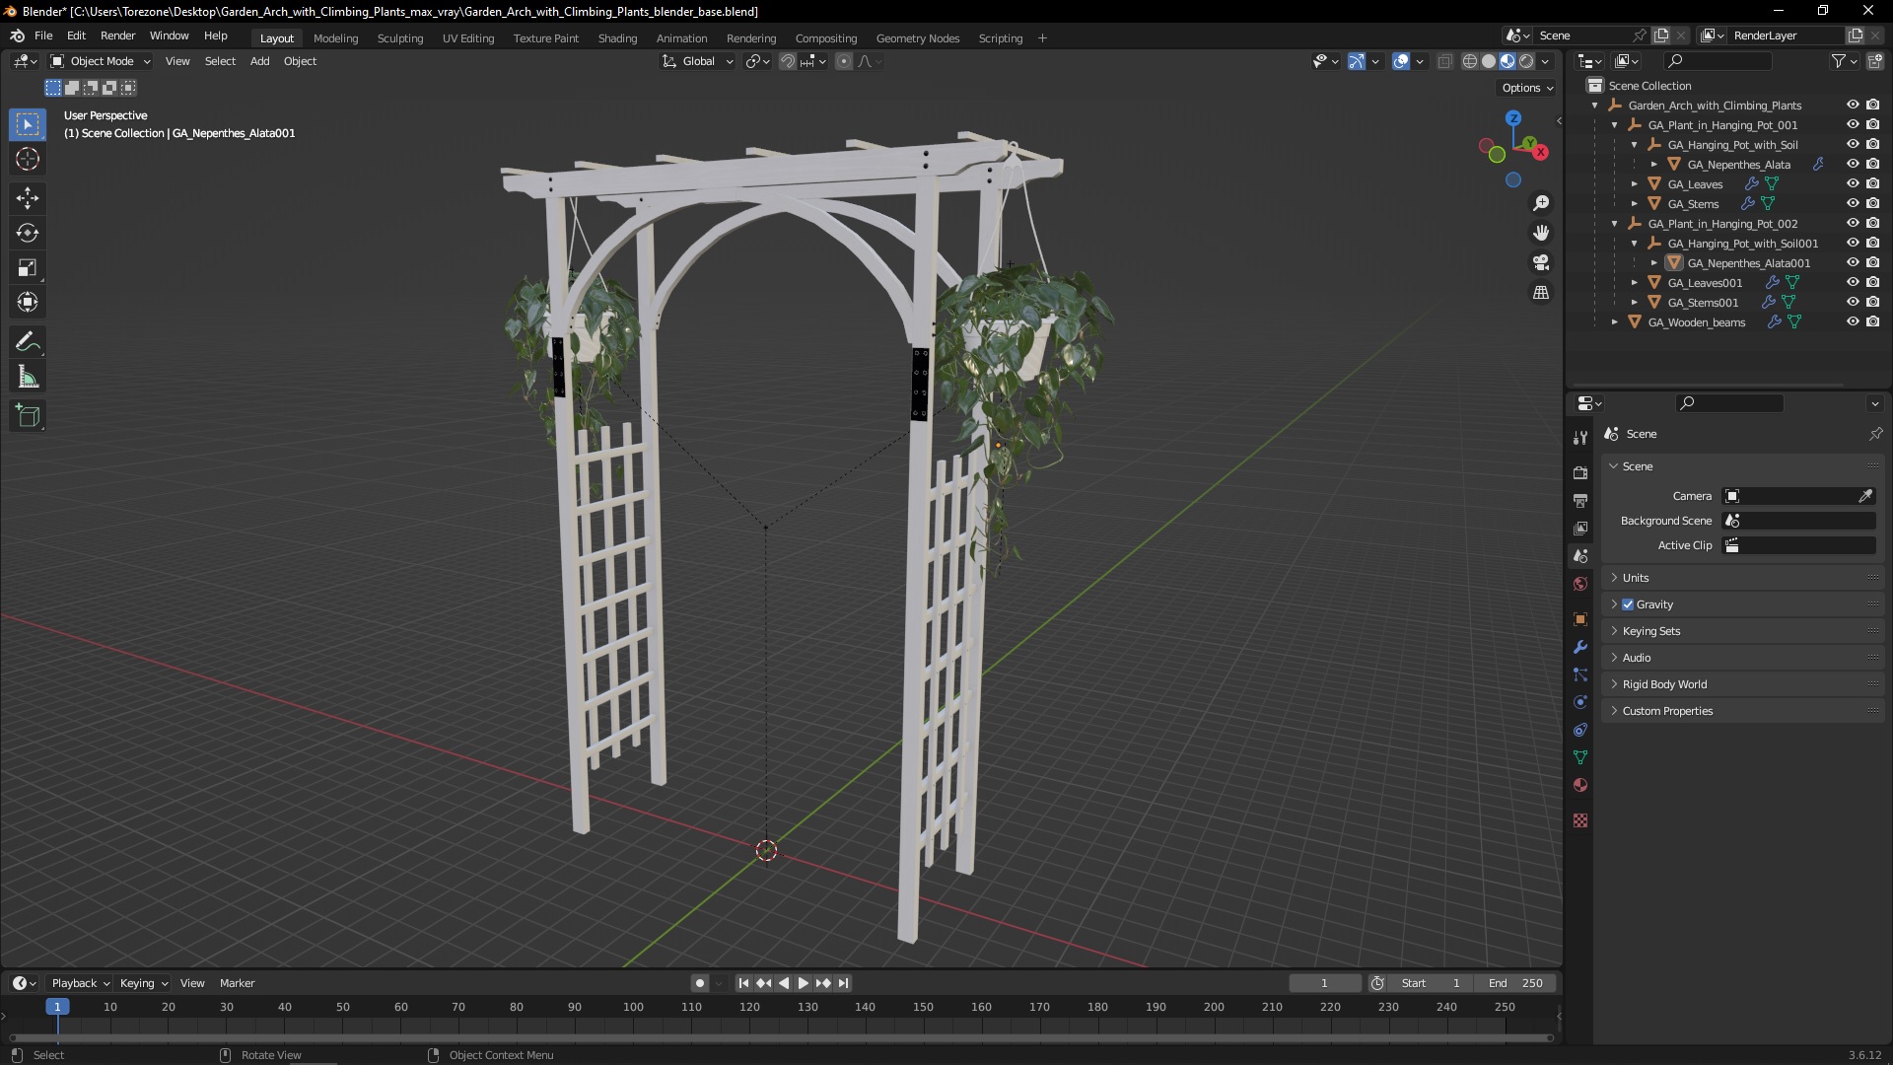Click the End frame field

pos(1515,983)
